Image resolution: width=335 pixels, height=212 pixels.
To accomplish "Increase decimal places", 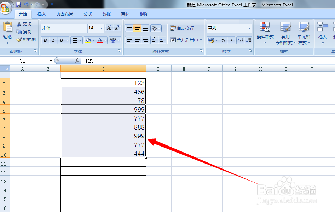I will click(x=241, y=40).
